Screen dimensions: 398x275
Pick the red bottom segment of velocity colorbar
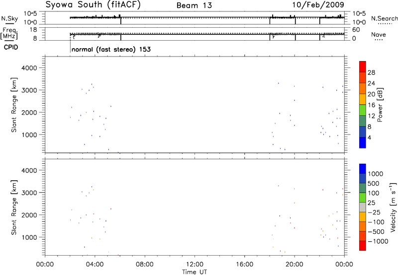coord(363,246)
